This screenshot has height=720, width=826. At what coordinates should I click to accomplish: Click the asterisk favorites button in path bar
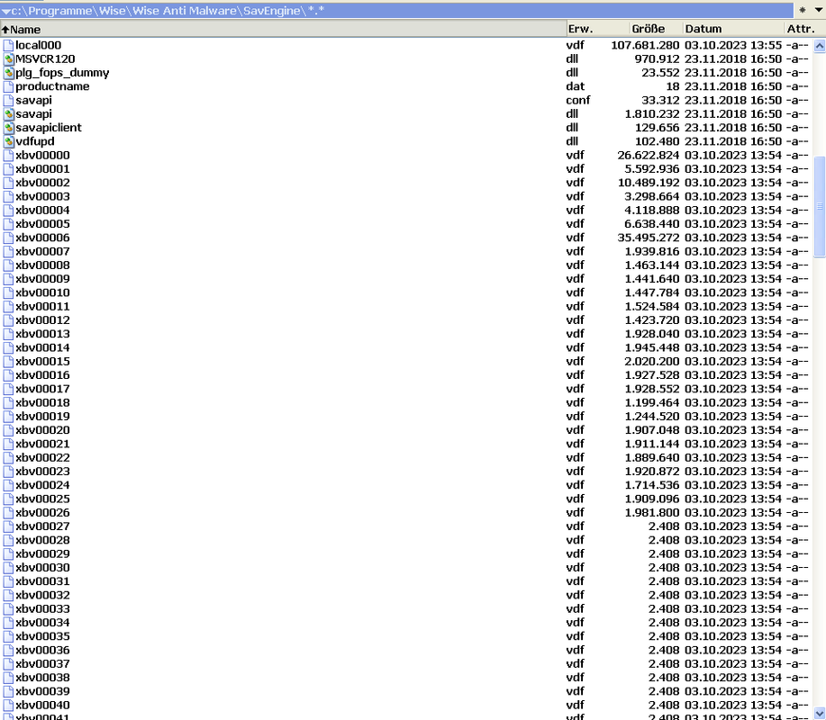[x=803, y=10]
